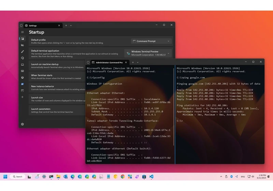Open the clock showing 1:38 PM
273x191 pixels.
coord(261,177)
